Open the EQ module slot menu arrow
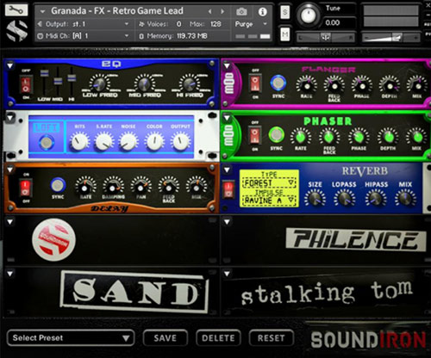The width and height of the screenshot is (431, 358). [10, 65]
